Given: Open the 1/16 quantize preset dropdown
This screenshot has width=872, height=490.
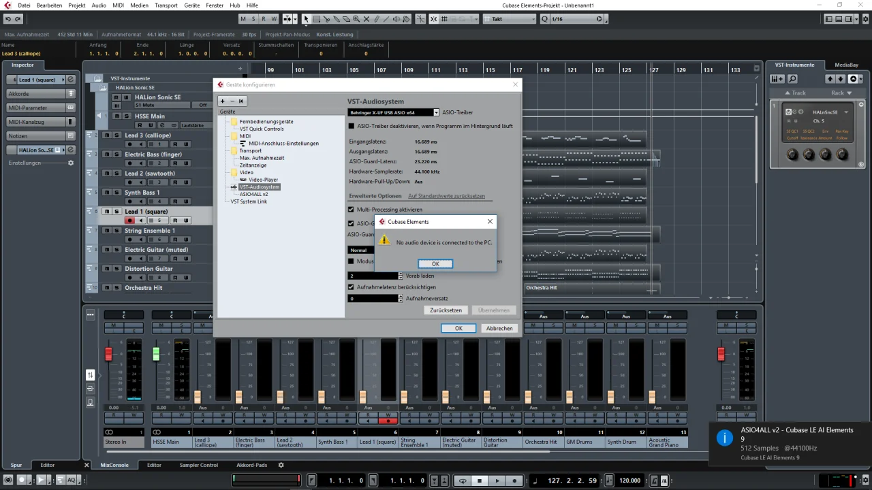Looking at the screenshot, I should point(572,19).
